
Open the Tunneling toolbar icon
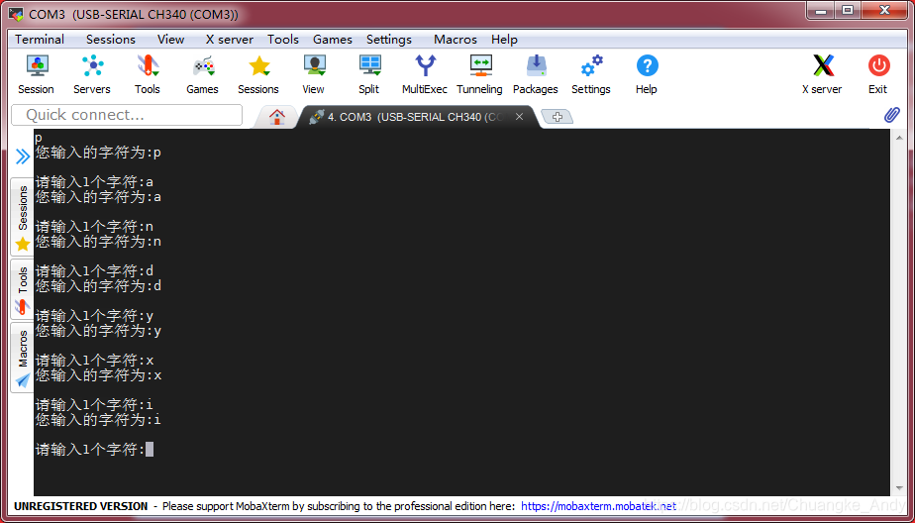pos(480,74)
